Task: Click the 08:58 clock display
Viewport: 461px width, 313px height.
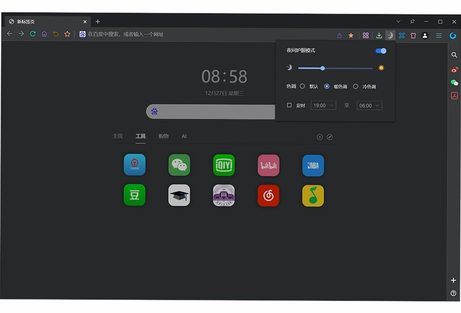Action: pos(224,77)
